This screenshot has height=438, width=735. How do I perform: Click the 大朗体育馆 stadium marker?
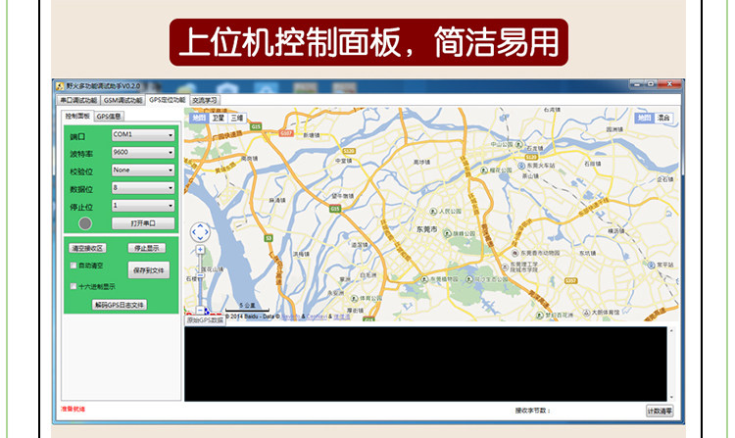tap(586, 313)
